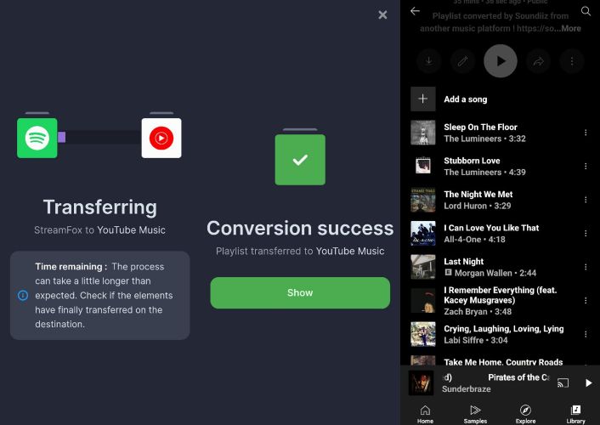
Task: Edit playlist with the pencil icon
Action: pyautogui.click(x=463, y=61)
